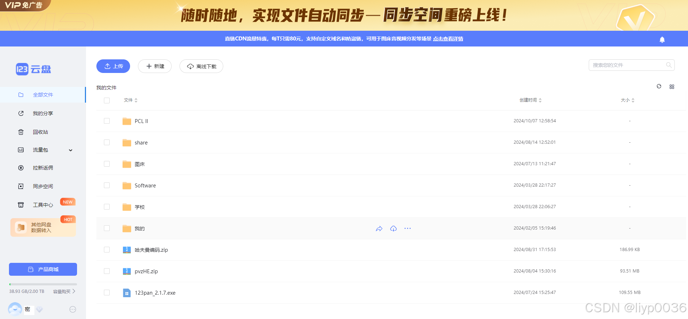The height and width of the screenshot is (319, 688).
Task: Toggle the select-all files checkbox
Action: (x=107, y=100)
